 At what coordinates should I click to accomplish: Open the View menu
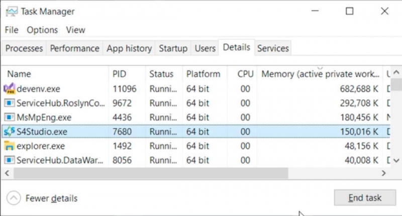75,30
